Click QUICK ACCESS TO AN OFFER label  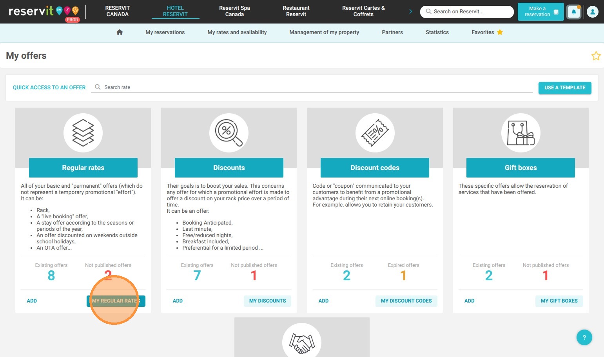coord(49,88)
